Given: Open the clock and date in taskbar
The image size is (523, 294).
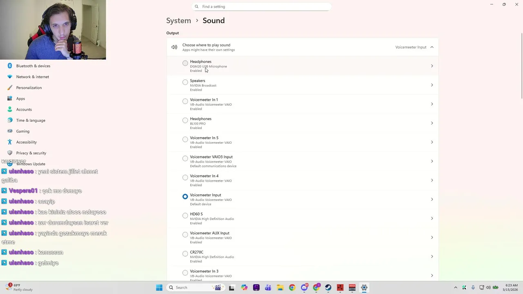Looking at the screenshot, I should click(510, 287).
